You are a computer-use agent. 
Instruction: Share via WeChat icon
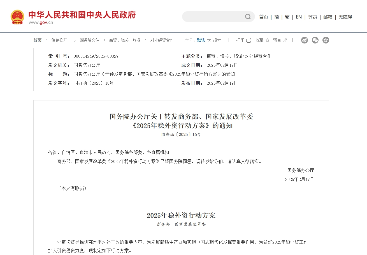click(315, 40)
